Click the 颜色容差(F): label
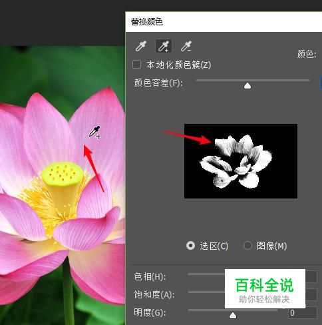Image resolution: width=322 pixels, height=325 pixels. click(x=158, y=83)
